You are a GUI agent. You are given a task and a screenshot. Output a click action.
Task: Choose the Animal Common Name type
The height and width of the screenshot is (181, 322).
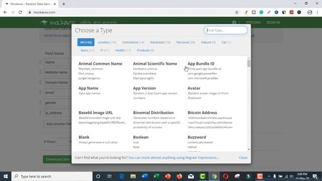100,64
